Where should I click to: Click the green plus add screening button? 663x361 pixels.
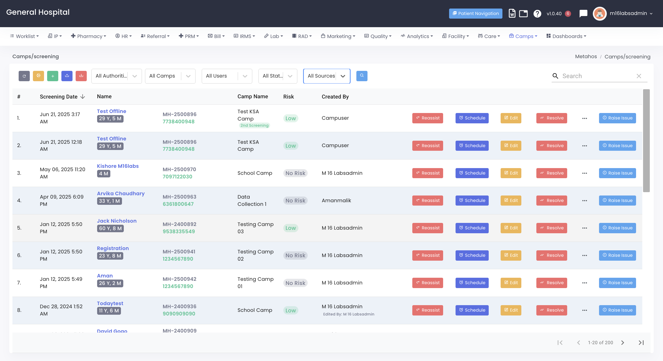pos(53,76)
